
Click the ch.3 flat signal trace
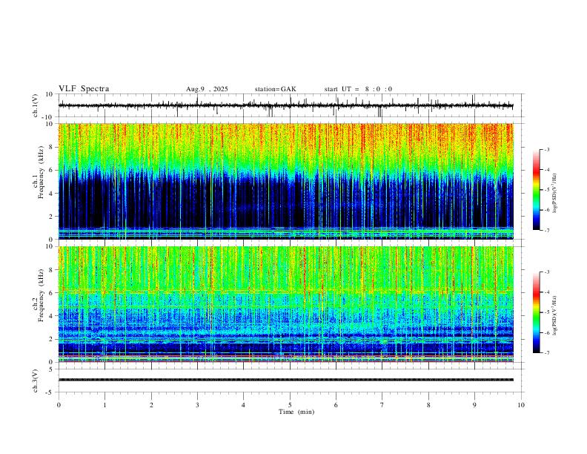[x=285, y=380]
